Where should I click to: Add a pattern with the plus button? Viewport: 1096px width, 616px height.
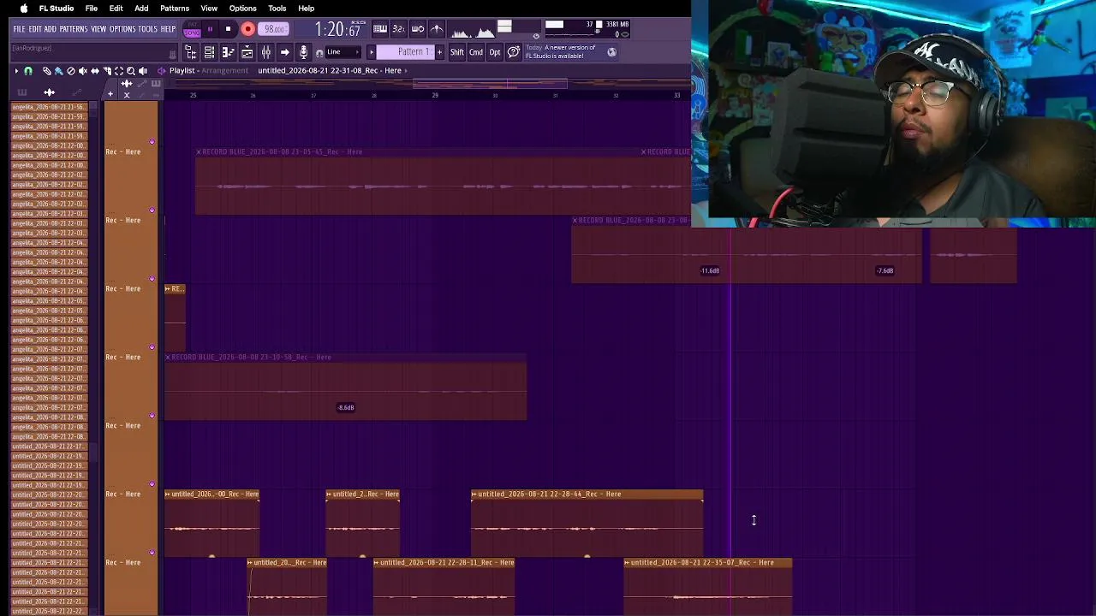click(x=440, y=52)
